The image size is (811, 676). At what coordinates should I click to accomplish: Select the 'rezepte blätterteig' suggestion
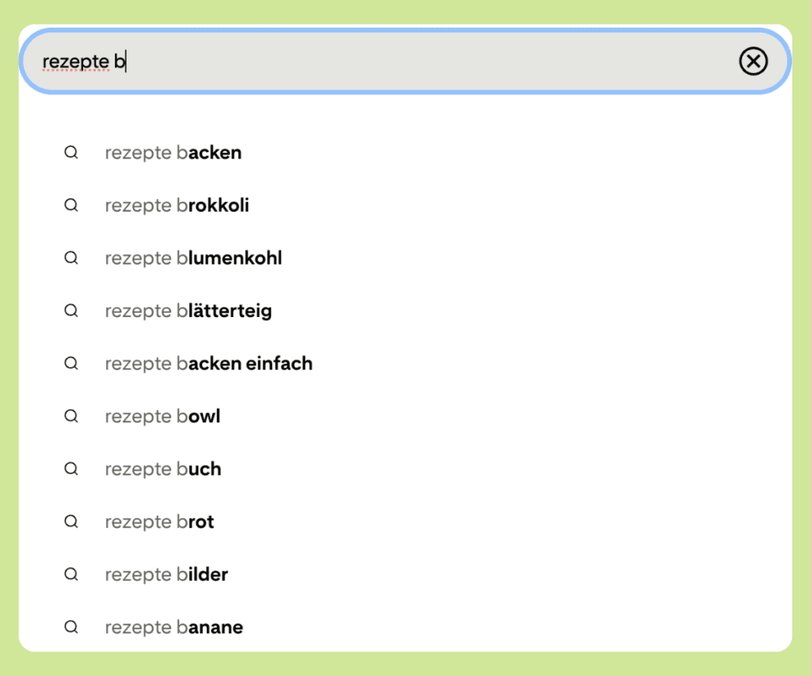pyautogui.click(x=188, y=311)
